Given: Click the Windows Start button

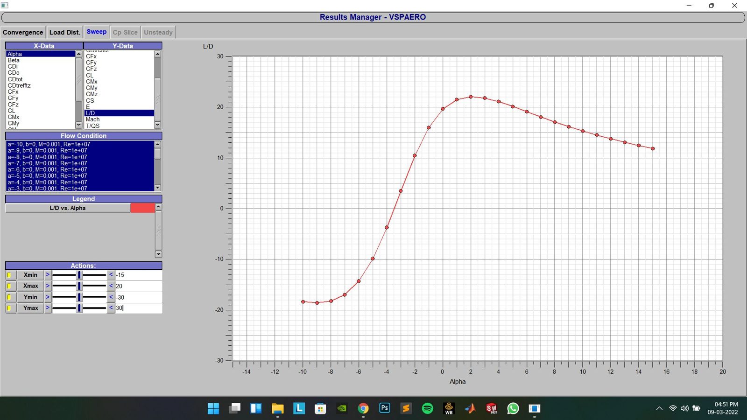Looking at the screenshot, I should pos(213,408).
